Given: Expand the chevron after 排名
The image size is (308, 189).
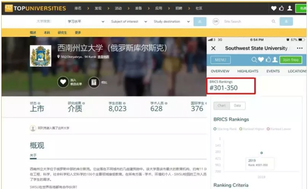Looking at the screenshot, I should [x=88, y=8].
